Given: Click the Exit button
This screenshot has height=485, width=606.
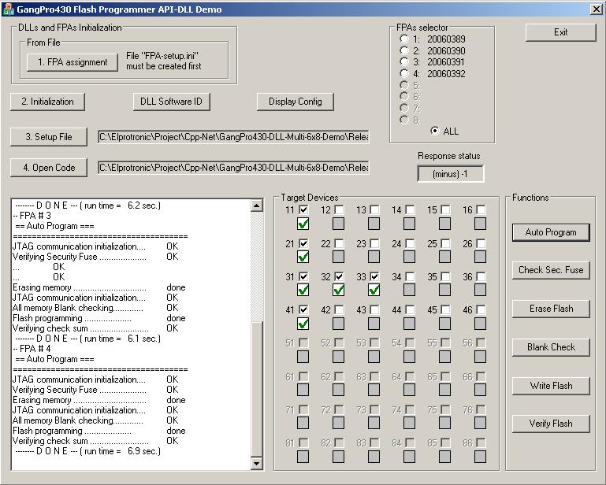Looking at the screenshot, I should coord(561,32).
